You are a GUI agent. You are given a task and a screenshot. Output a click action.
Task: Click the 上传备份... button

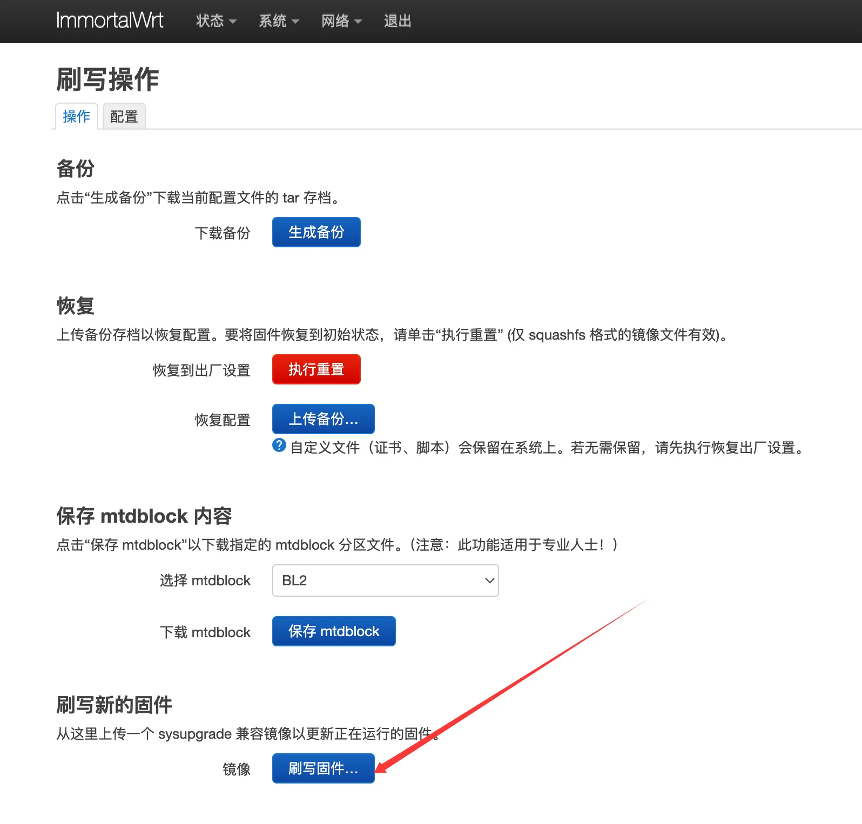point(324,419)
